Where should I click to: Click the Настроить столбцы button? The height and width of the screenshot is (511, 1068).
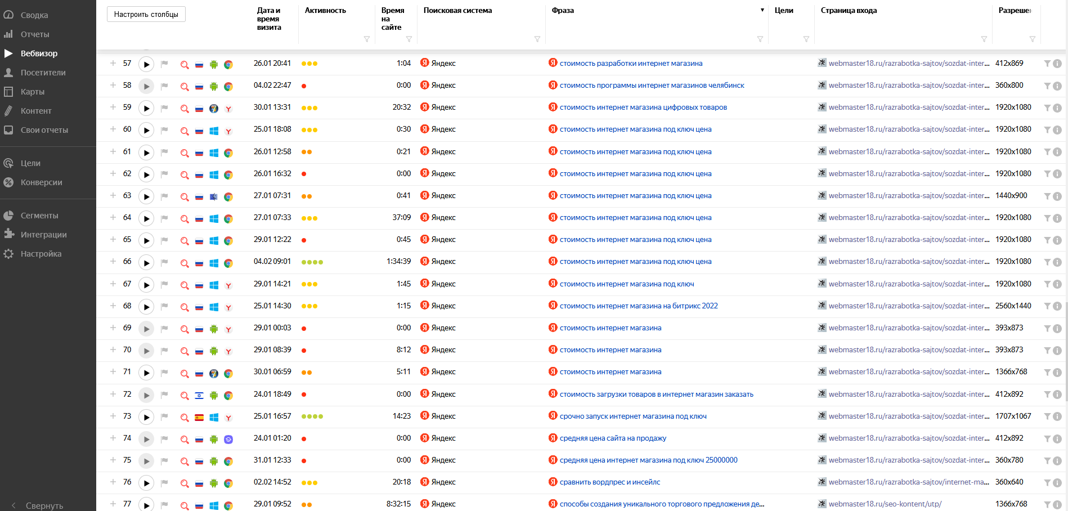click(146, 14)
